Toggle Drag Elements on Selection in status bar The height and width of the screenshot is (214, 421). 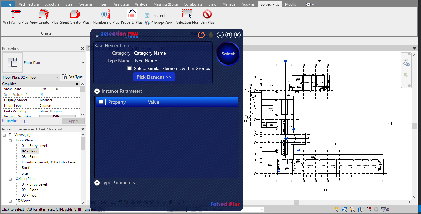[x=368, y=209]
